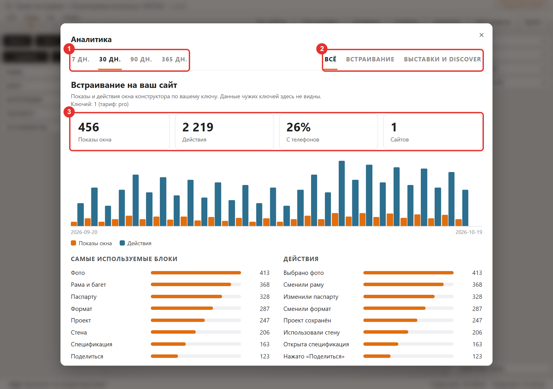Select the 7 дн. period tab

[81, 59]
